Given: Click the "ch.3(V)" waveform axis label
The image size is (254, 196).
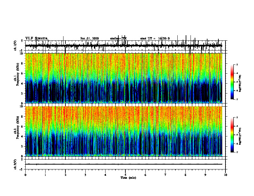Looking at the screenshot, I should 15,164.
